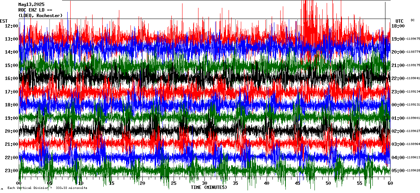Click the 45 minute tick on time axis
Viewport: 420px width, 193px height.
click(x=297, y=183)
